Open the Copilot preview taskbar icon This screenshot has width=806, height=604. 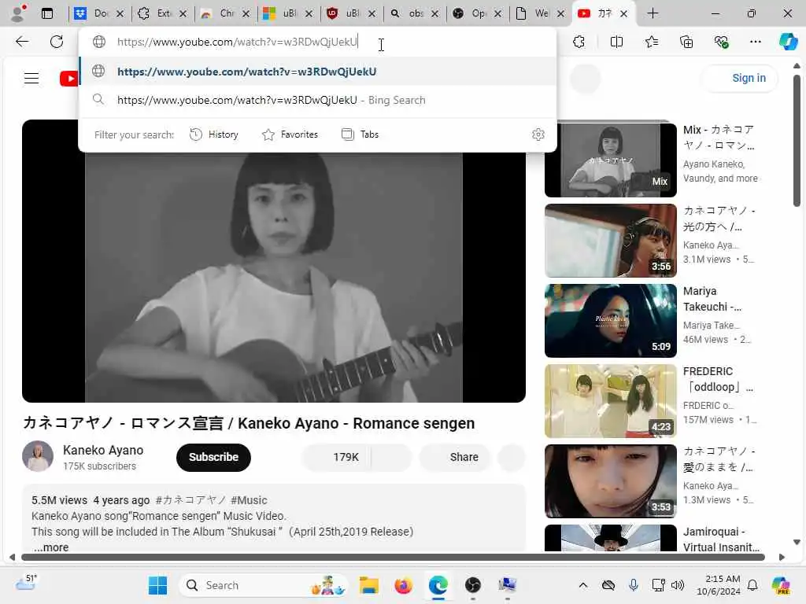[781, 585]
